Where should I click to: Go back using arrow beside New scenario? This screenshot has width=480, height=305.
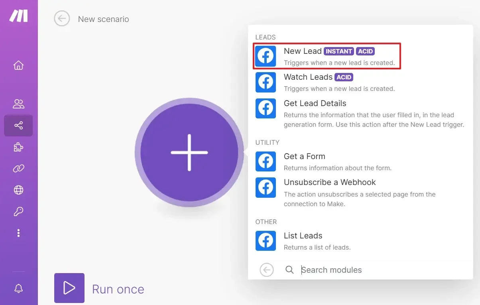pyautogui.click(x=62, y=18)
